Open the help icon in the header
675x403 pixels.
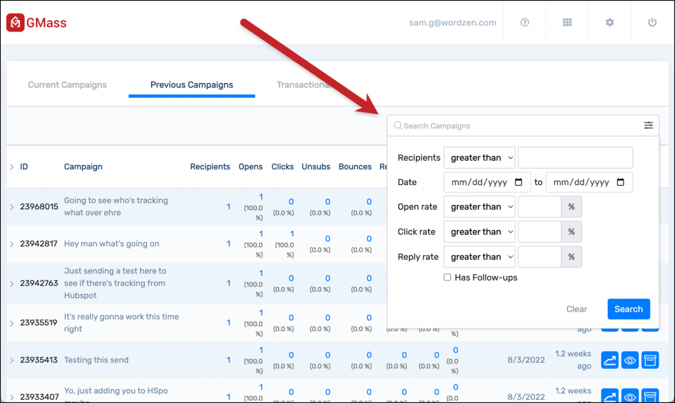click(524, 22)
